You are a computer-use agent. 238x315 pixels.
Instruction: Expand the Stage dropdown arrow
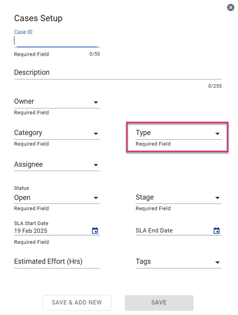click(217, 198)
